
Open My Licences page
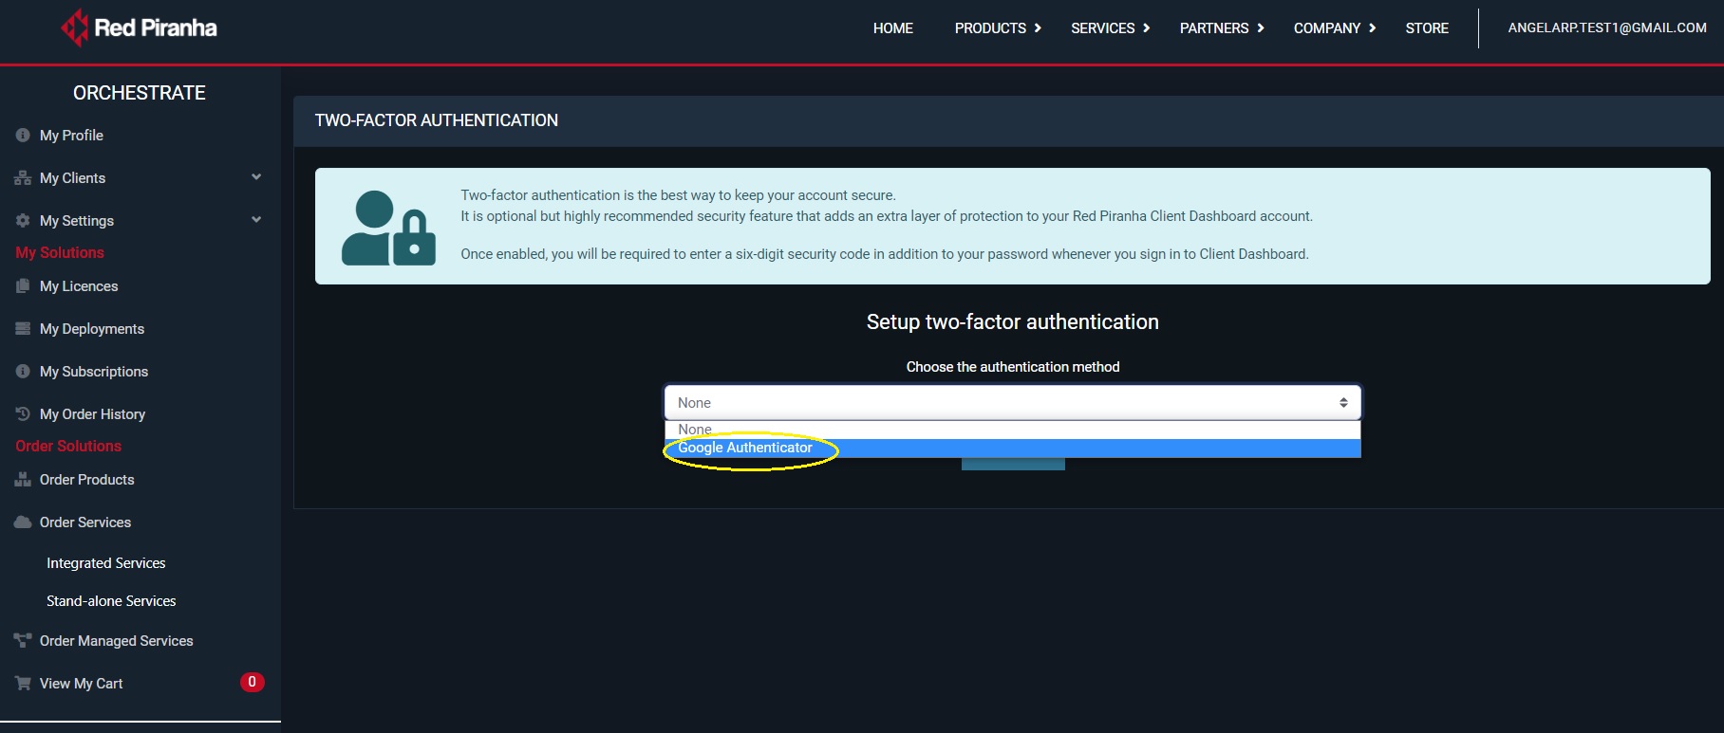coord(79,286)
